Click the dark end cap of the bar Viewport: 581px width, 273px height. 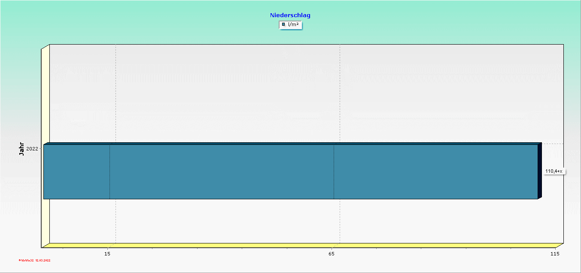540,171
